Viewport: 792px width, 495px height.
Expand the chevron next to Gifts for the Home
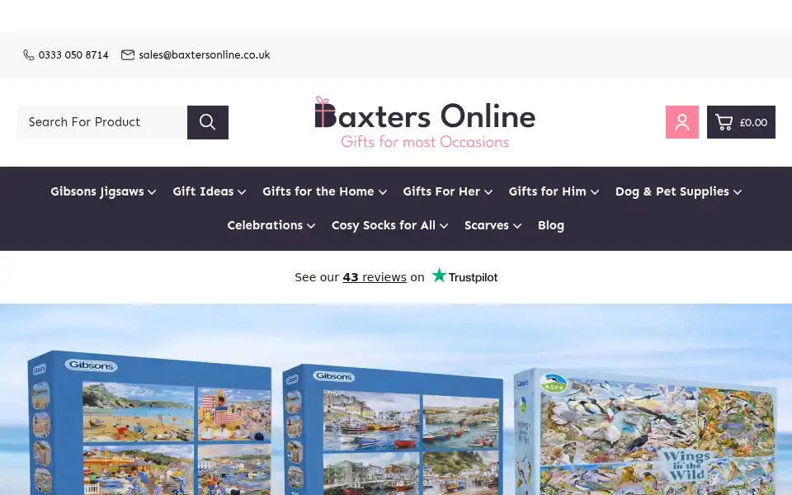click(383, 192)
